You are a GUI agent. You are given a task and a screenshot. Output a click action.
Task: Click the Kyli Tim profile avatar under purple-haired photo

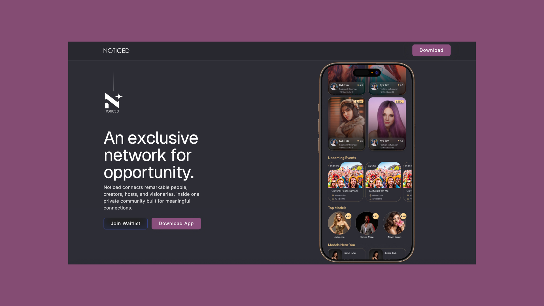pos(374,142)
